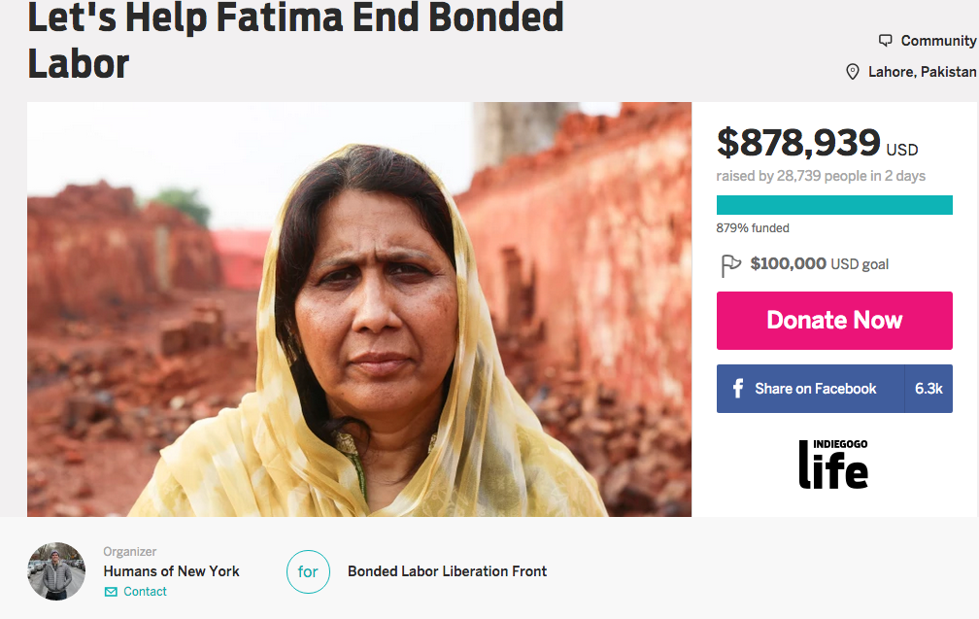Click the Community speech bubble icon
Viewport: 979px width, 619px height.
(x=885, y=41)
